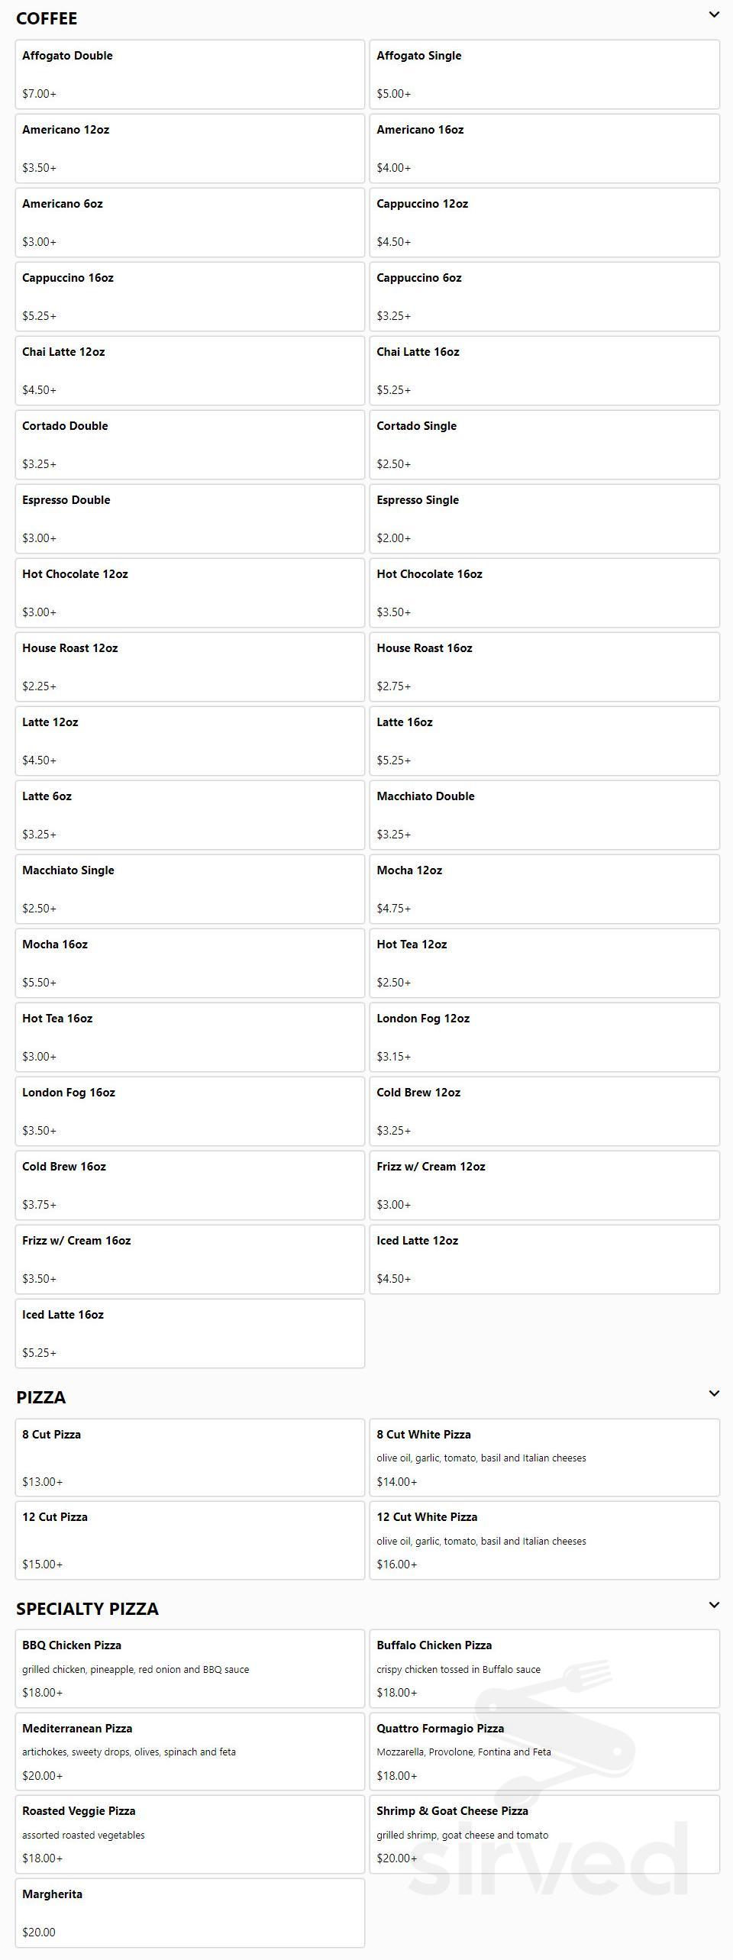Pick Hot Chocolate 12oz item
This screenshot has width=733, height=1960.
pyautogui.click(x=190, y=593)
